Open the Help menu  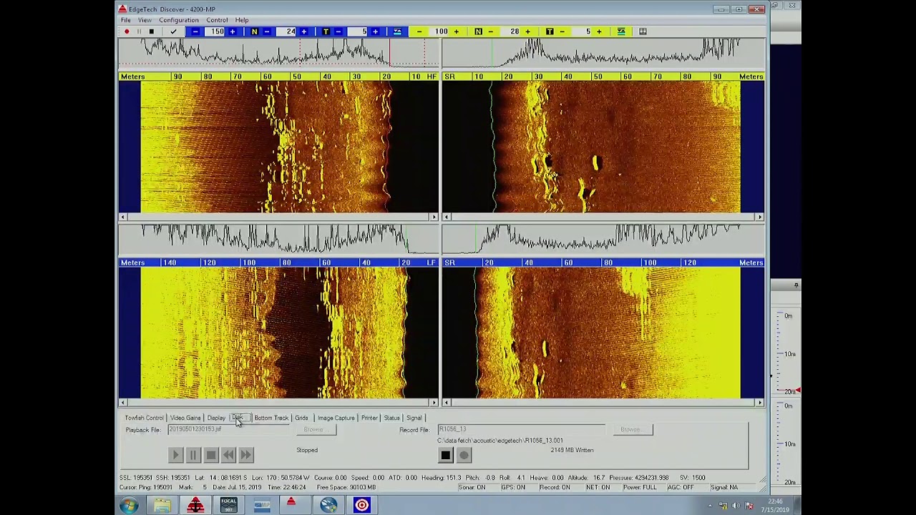(242, 20)
